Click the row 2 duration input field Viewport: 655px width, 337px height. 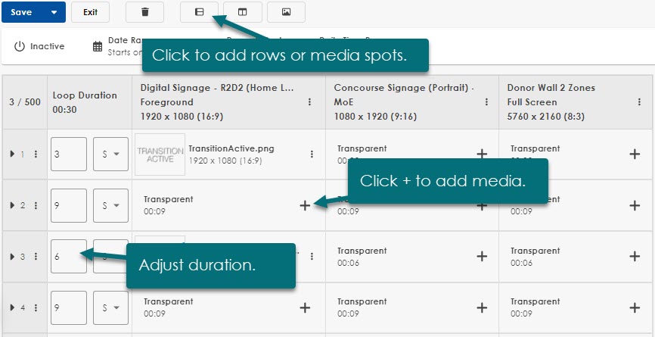(x=68, y=205)
